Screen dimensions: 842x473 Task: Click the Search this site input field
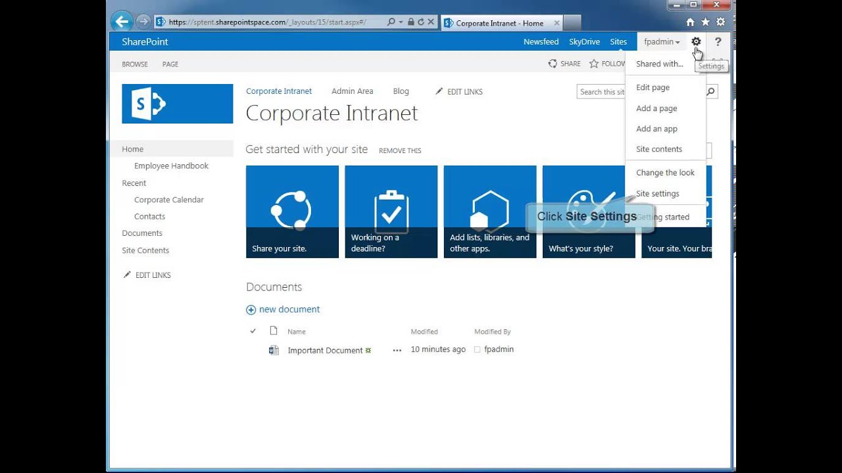[601, 92]
